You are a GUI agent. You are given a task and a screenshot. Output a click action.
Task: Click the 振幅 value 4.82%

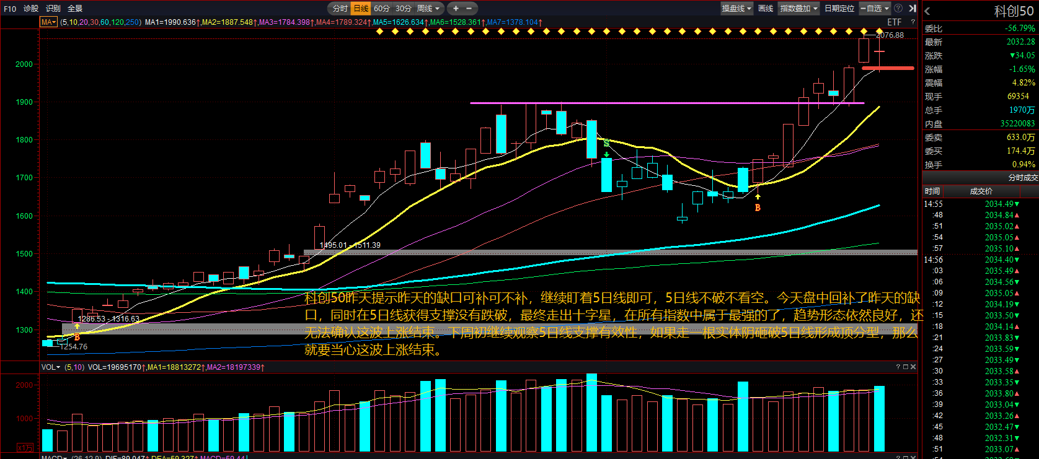tap(1024, 83)
